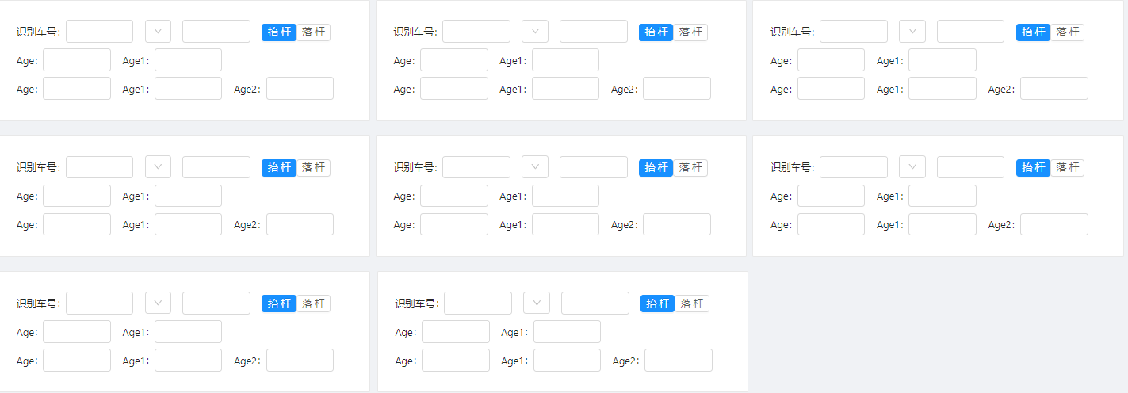Select 落杆 in the middle-row left card
This screenshot has width=1128, height=393.
314,168
